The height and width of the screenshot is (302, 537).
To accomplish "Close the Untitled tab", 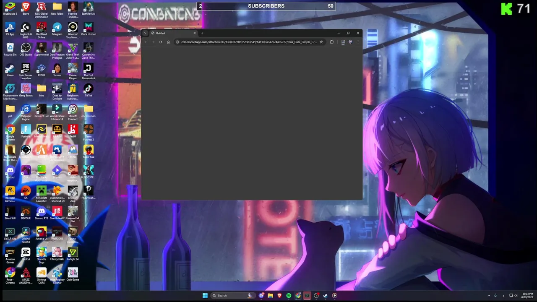I will click(x=194, y=33).
